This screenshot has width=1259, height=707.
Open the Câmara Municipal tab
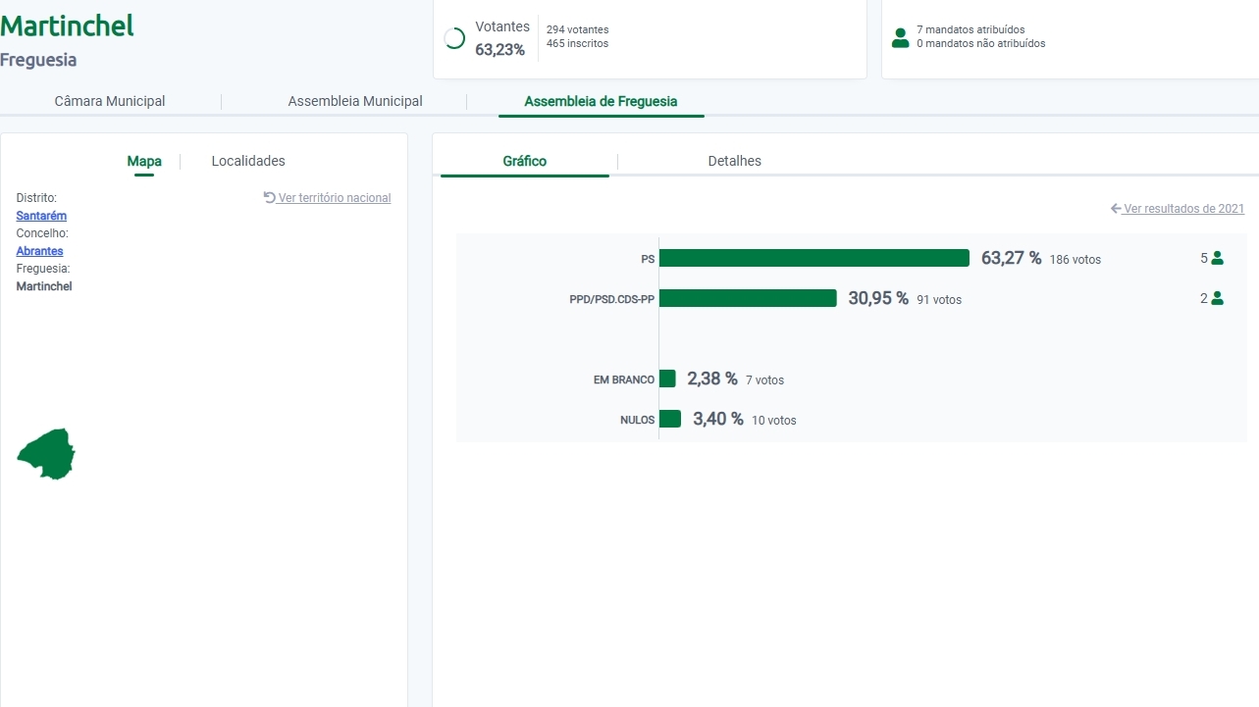click(x=110, y=101)
